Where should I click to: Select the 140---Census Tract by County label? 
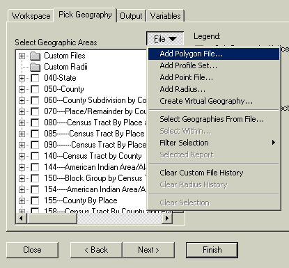click(x=93, y=156)
